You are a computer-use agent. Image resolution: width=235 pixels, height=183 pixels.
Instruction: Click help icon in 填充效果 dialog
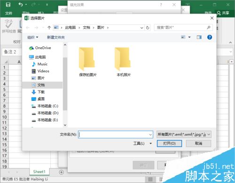coord(161,5)
